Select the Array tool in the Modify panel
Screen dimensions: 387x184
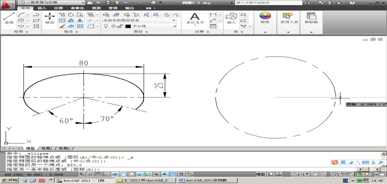click(80, 26)
